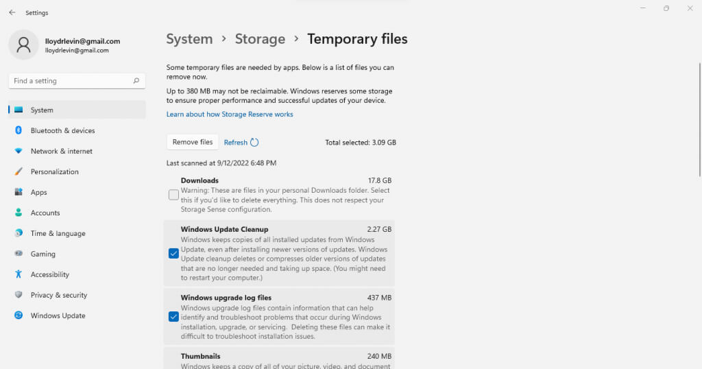
Task: Click the Accounts person icon
Action: pyautogui.click(x=19, y=213)
